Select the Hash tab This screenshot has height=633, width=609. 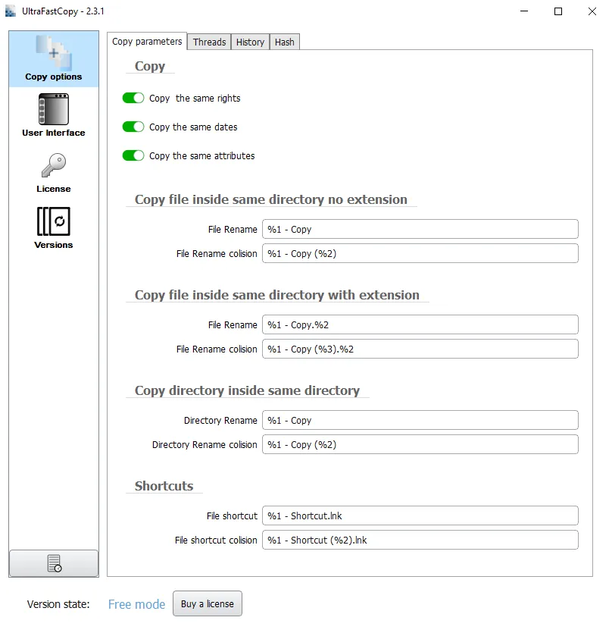click(284, 42)
